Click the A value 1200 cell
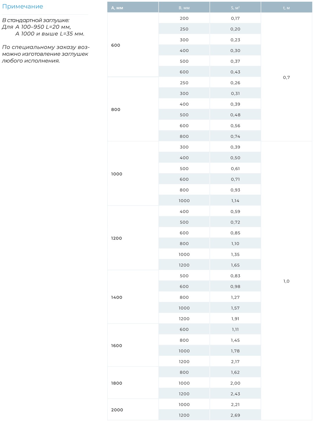 click(x=133, y=238)
